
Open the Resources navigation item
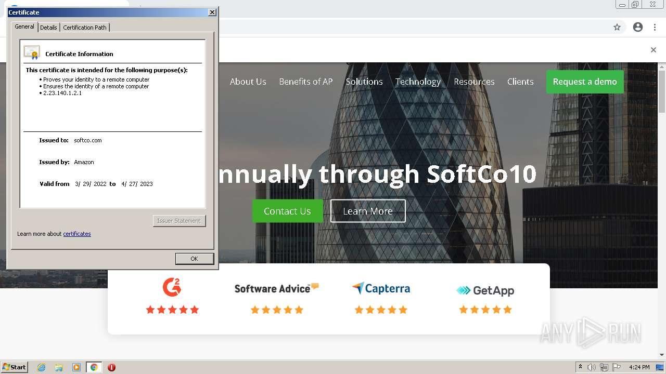coord(474,82)
